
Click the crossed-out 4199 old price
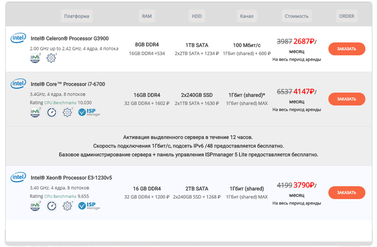click(285, 185)
